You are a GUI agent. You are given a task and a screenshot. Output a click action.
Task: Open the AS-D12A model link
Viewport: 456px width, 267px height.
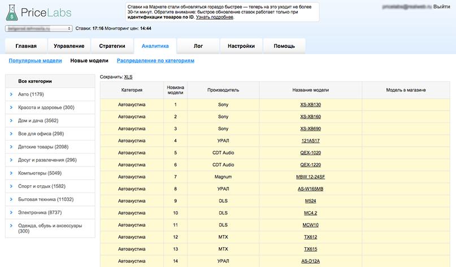click(311, 261)
